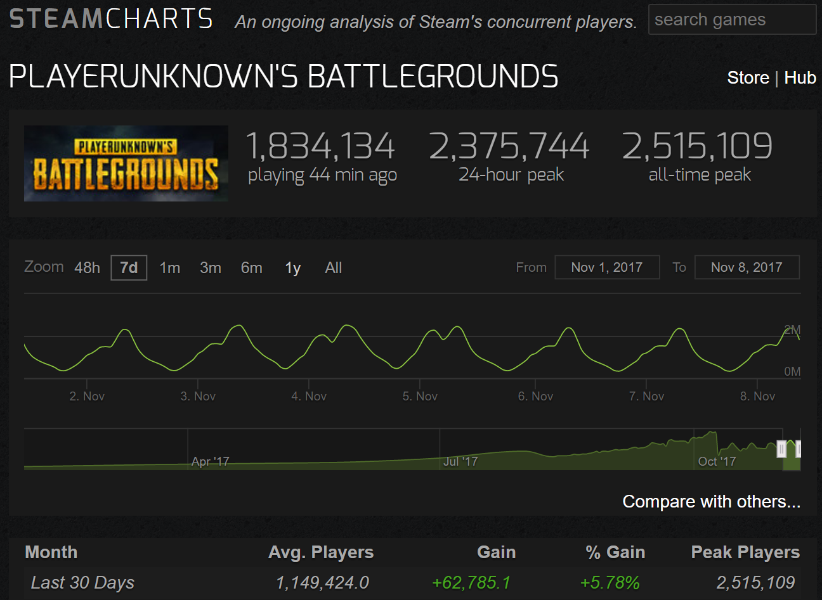Click the 2,375,744 24-hour peak value
822x600 pixels.
pyautogui.click(x=509, y=146)
